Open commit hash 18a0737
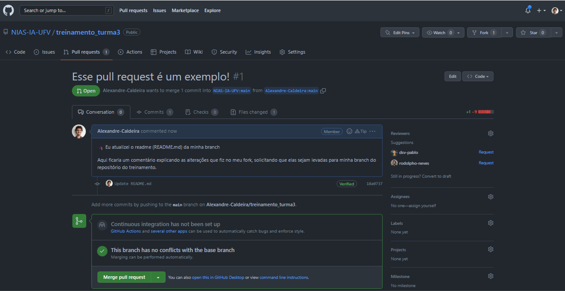The image size is (565, 291). click(374, 184)
